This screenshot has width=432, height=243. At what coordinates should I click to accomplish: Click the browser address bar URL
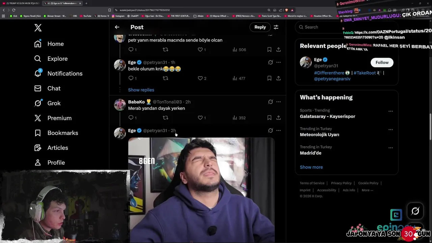coord(144,10)
